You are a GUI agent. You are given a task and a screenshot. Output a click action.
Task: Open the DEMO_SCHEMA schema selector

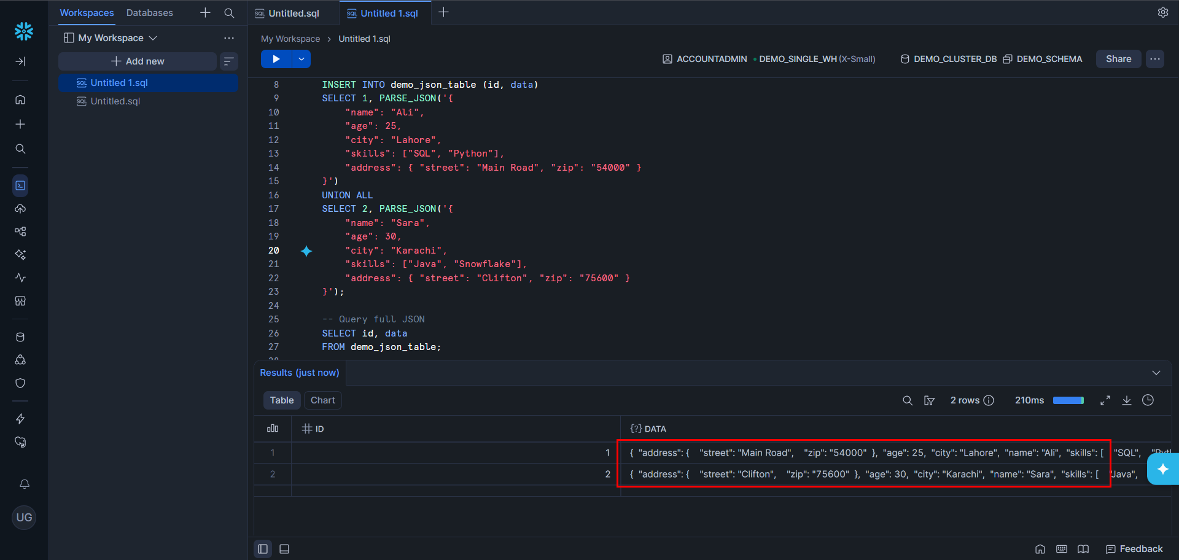pos(1043,59)
